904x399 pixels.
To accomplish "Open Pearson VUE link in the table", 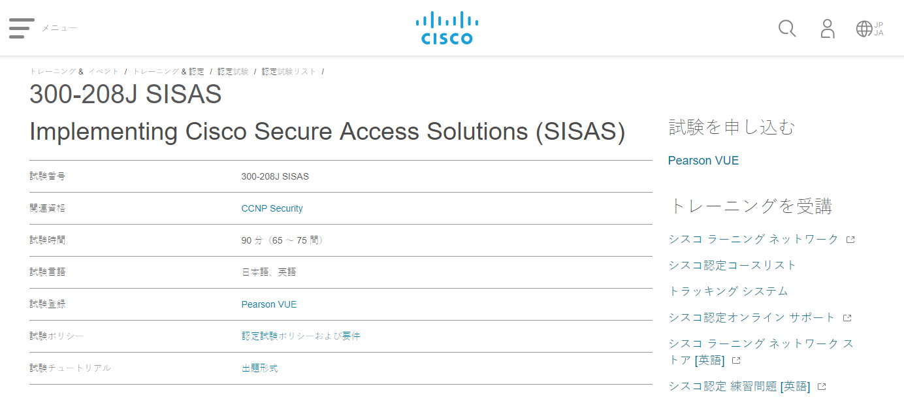I will [268, 304].
